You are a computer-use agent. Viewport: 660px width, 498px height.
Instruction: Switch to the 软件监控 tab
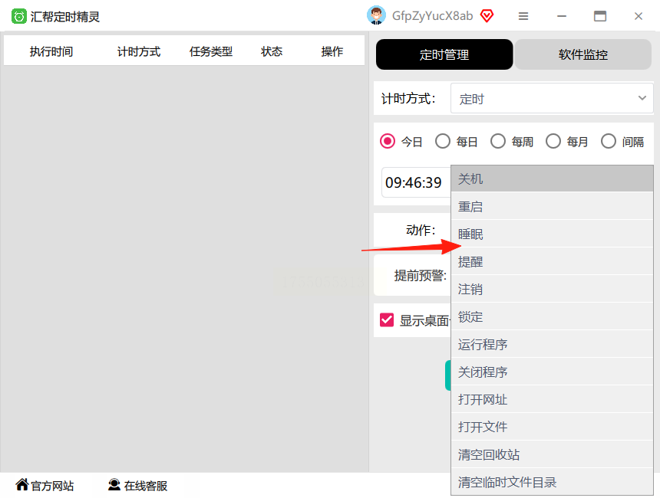coord(583,54)
